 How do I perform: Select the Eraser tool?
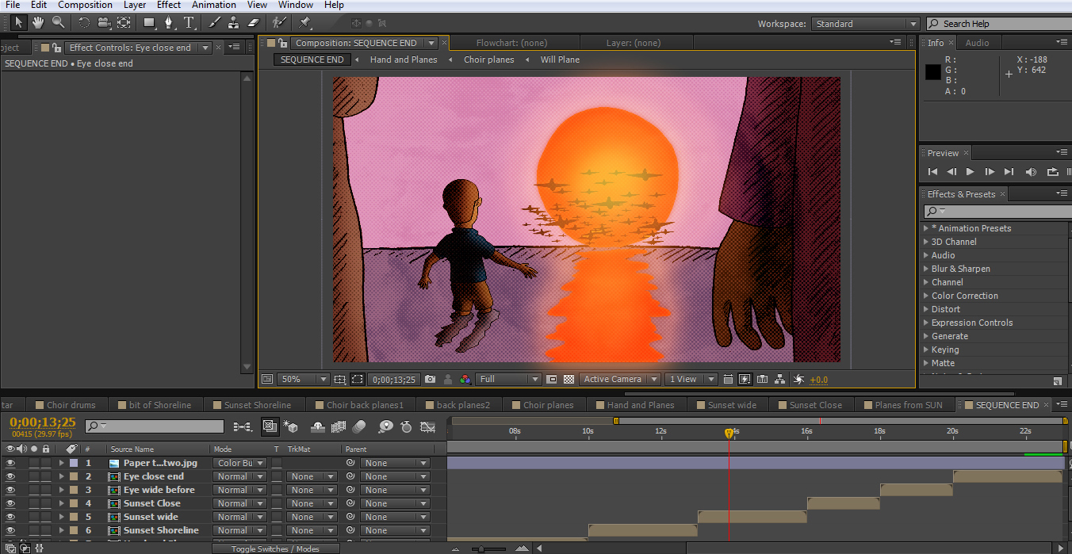(x=253, y=23)
